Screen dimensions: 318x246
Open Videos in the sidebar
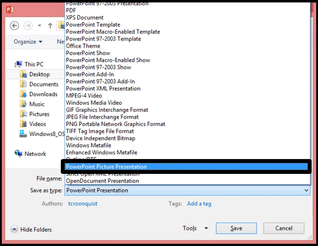tap(38, 124)
